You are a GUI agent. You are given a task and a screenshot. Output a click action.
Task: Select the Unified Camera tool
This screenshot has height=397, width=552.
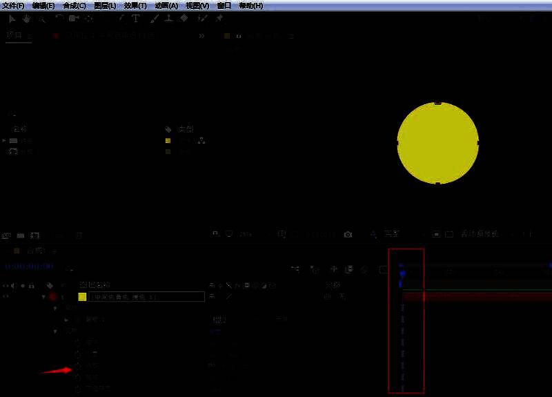pyautogui.click(x=72, y=19)
